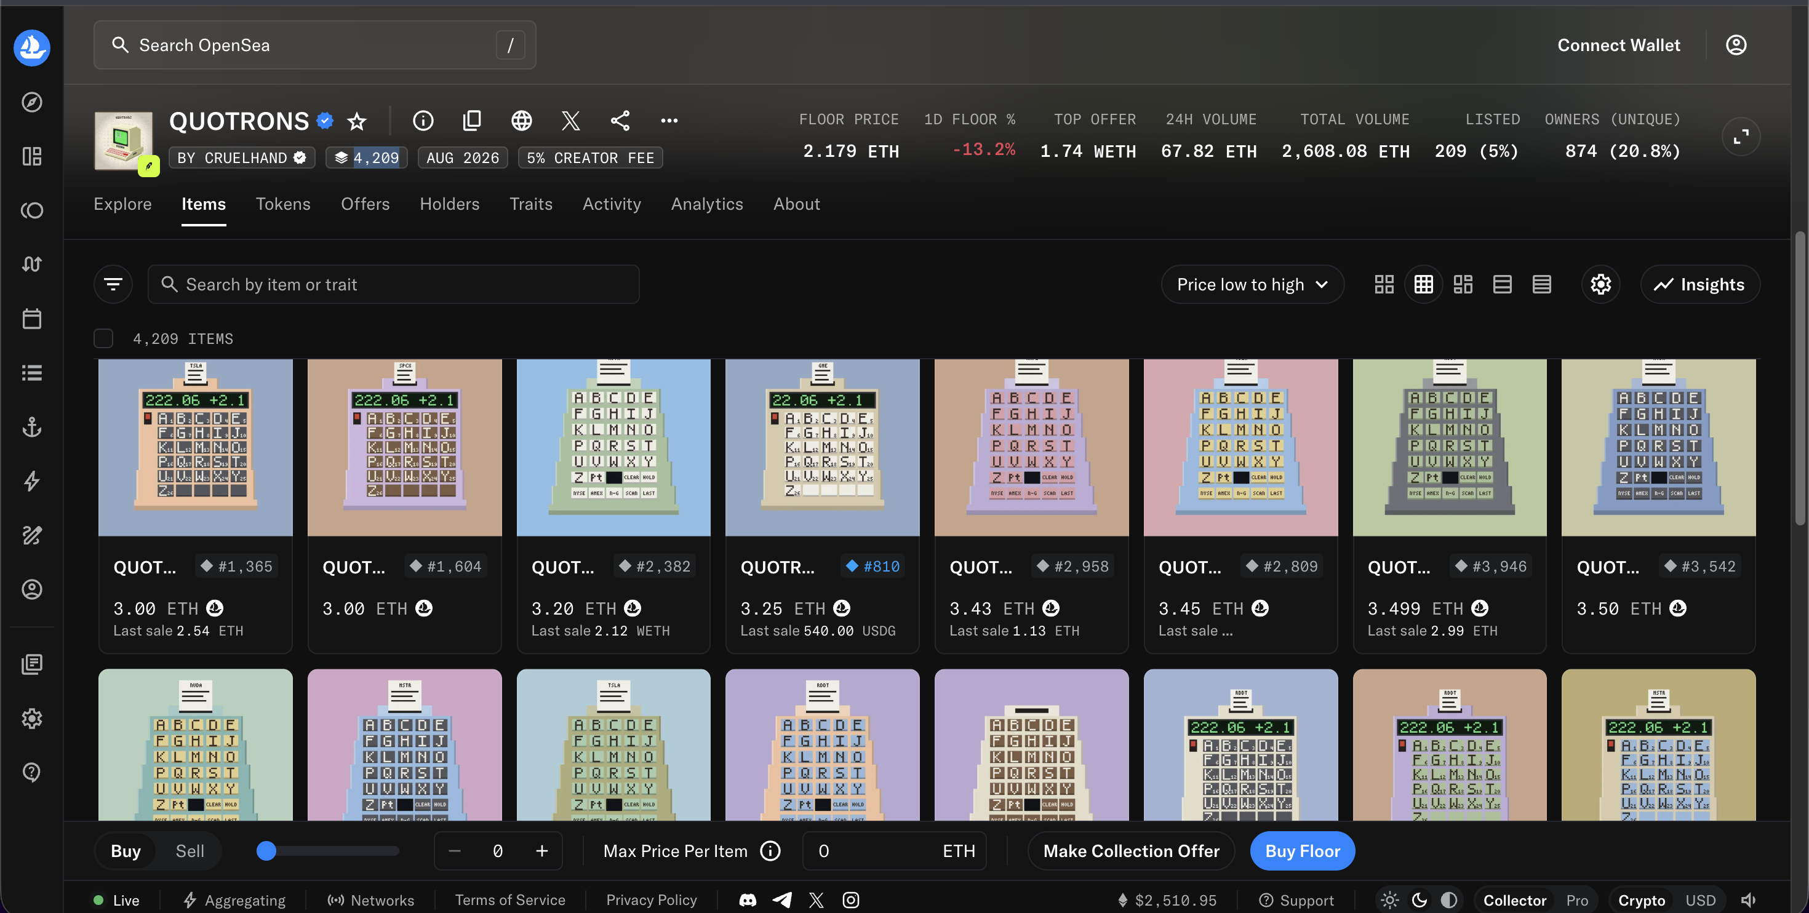This screenshot has height=913, width=1809.
Task: Open the Instagram link in footer
Action: (850, 900)
